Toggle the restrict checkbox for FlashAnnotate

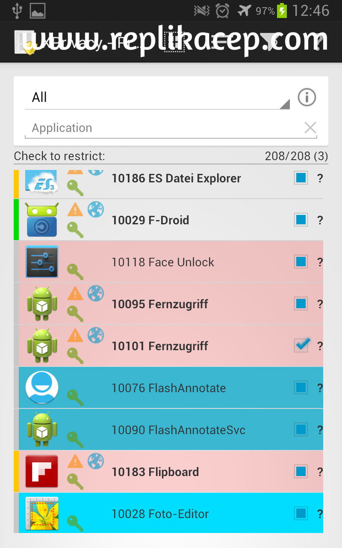point(301,387)
